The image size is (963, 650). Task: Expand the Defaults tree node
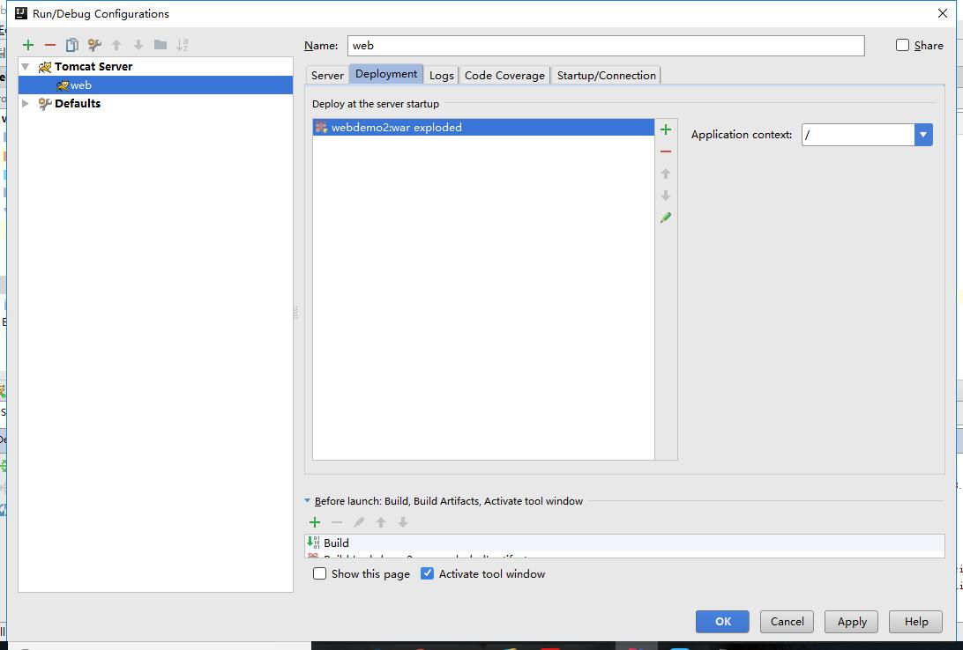tap(26, 103)
